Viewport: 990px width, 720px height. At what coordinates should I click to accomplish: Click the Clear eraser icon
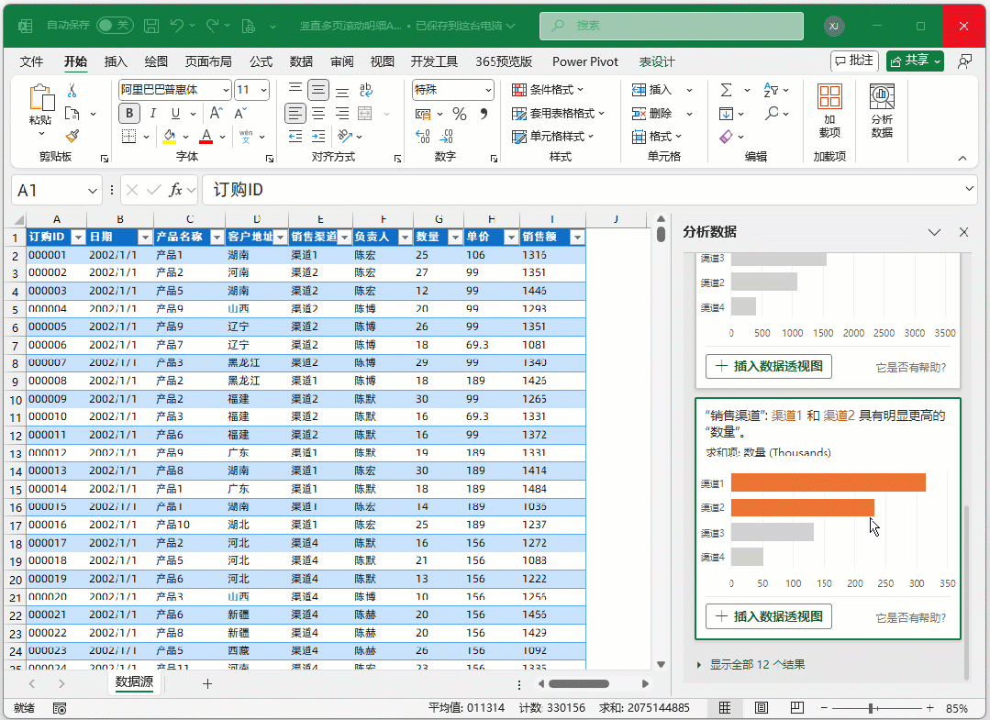click(x=726, y=137)
